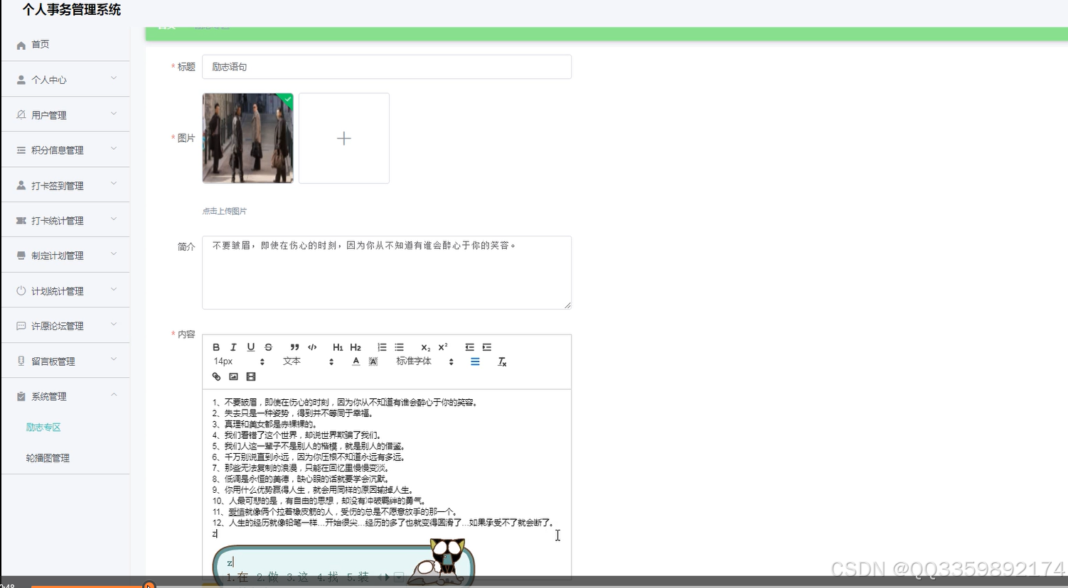
Task: Insert a hyperlink
Action: pyautogui.click(x=216, y=376)
